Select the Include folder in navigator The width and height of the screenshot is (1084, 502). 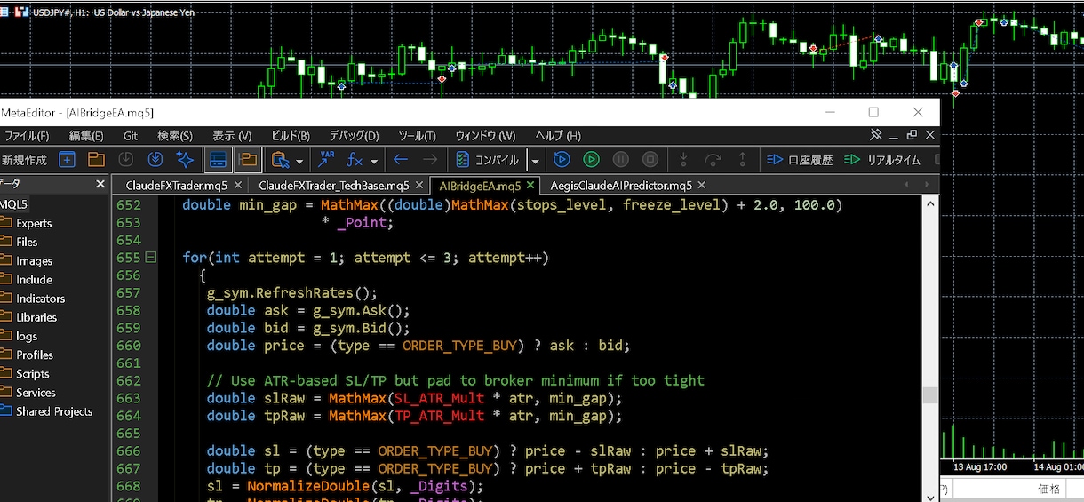[x=34, y=280]
